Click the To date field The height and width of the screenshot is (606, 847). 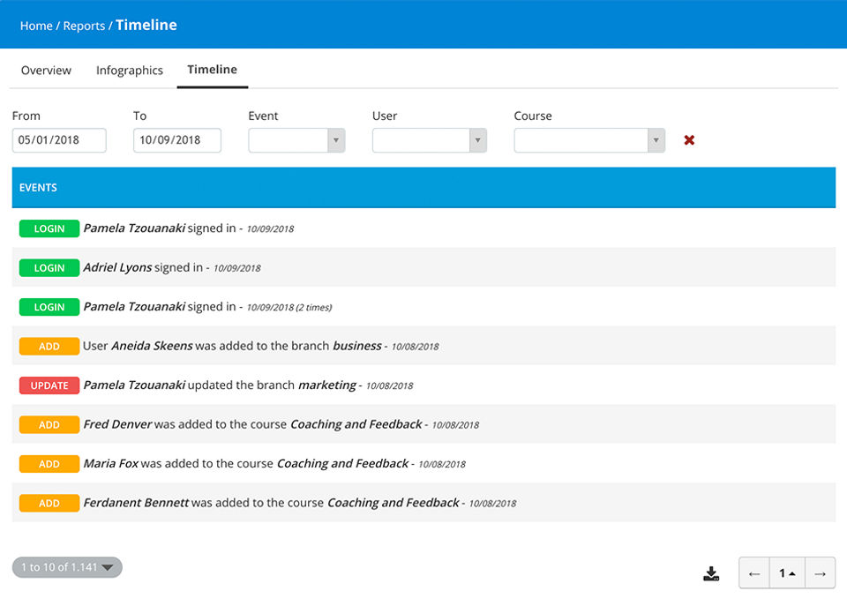click(176, 140)
